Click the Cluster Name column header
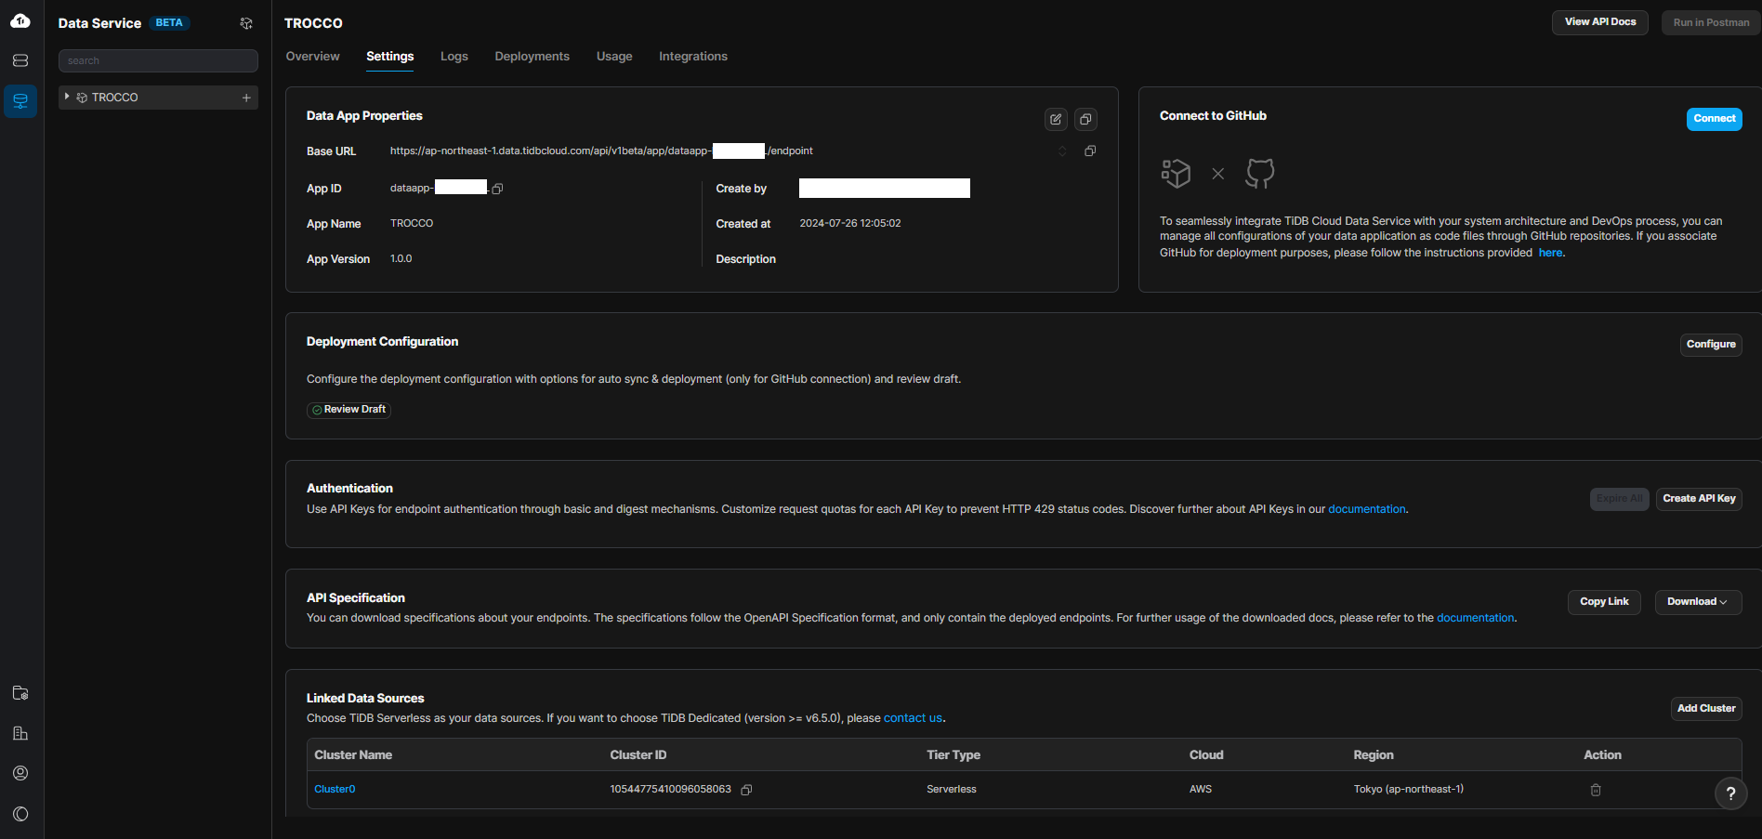 point(353,755)
